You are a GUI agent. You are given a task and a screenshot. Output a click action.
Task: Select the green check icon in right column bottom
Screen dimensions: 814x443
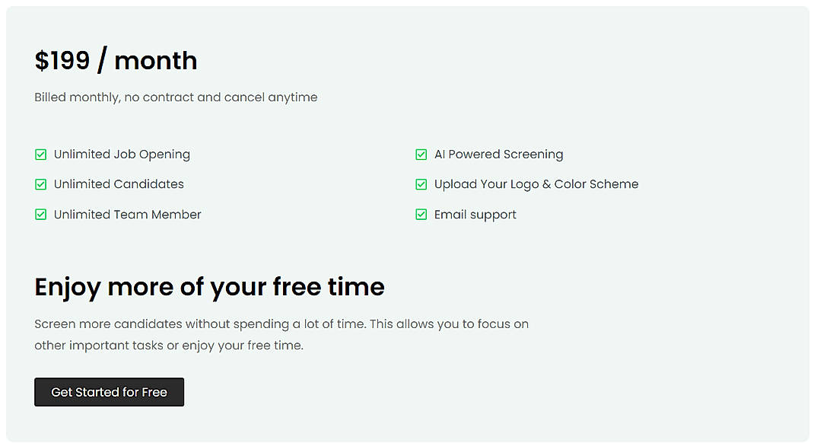421,215
